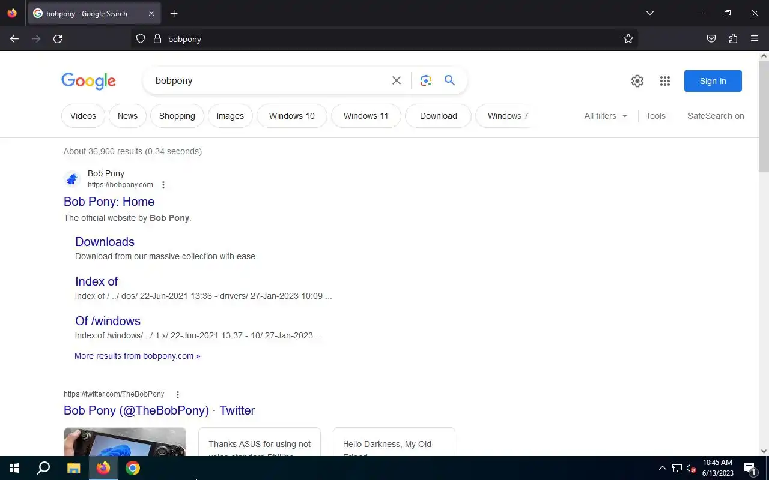Select the Windows 10 chip

(x=292, y=116)
